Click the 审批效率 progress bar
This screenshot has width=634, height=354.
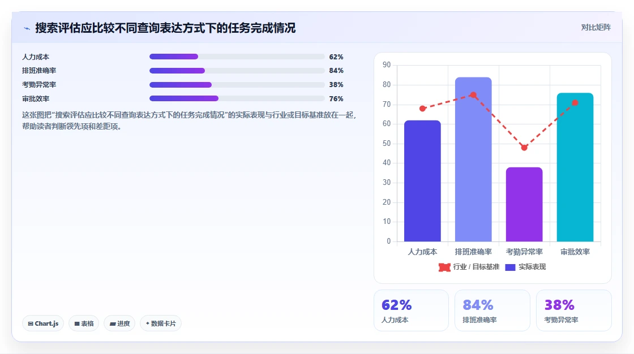(x=237, y=98)
